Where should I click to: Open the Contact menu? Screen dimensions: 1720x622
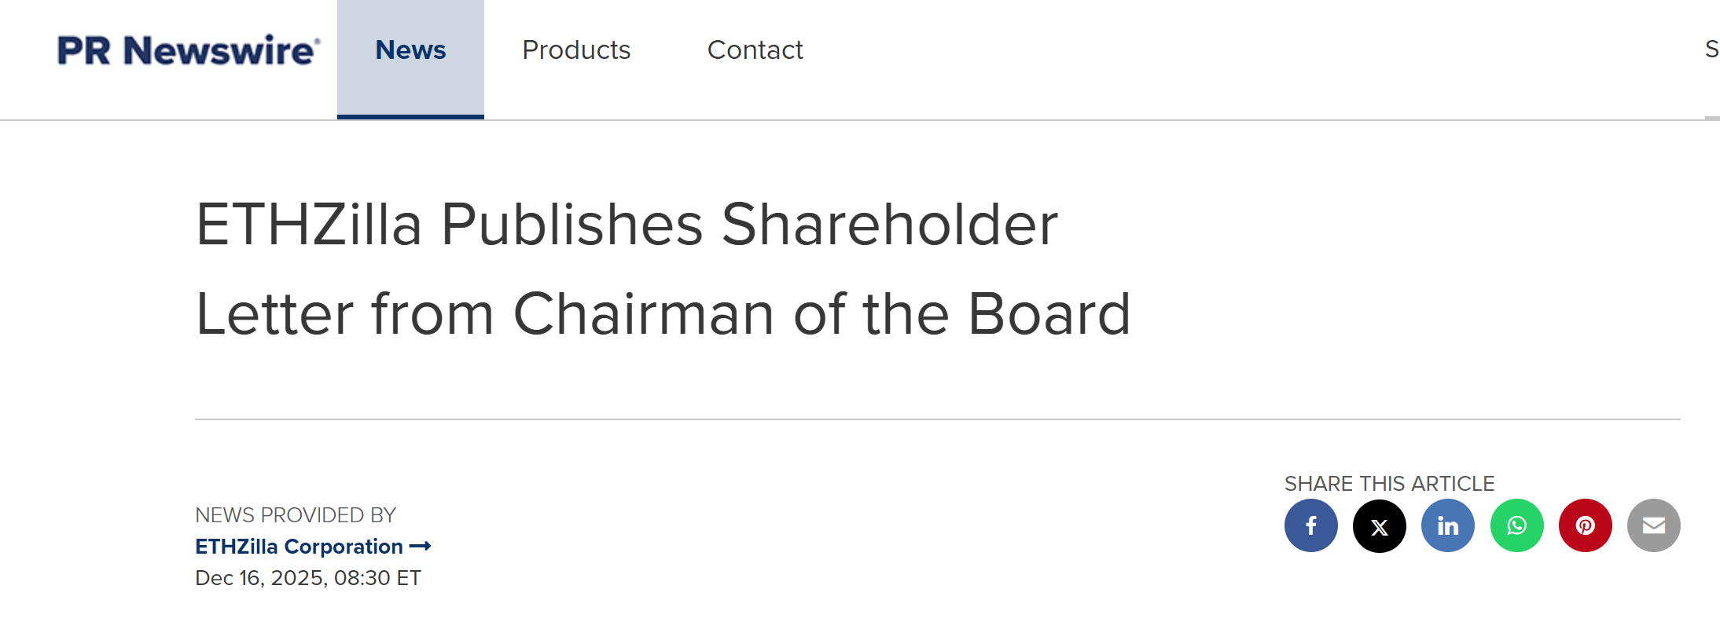pyautogui.click(x=755, y=50)
